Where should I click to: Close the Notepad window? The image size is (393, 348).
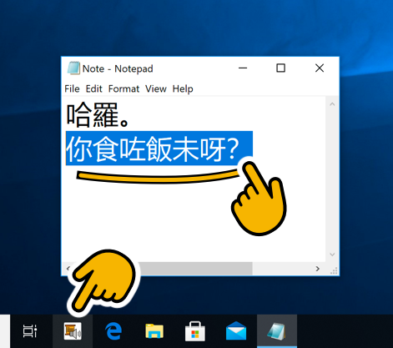point(320,68)
